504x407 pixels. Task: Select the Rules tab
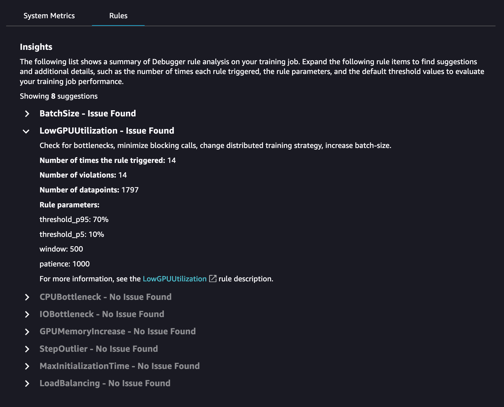tap(118, 16)
